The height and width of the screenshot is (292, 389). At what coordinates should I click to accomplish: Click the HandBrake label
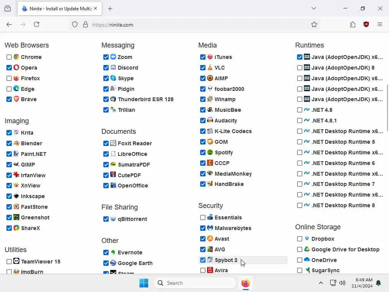[229, 184]
